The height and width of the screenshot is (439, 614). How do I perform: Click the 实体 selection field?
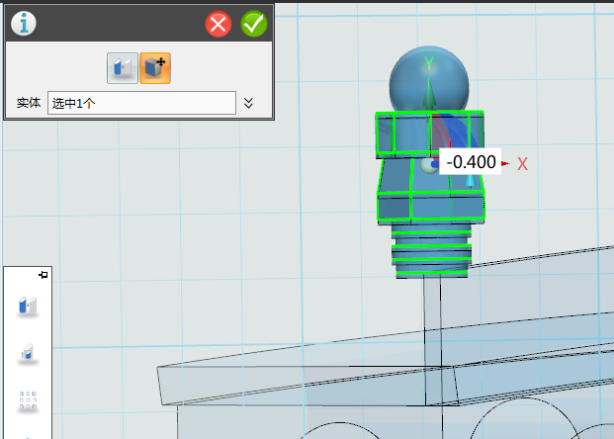click(x=141, y=103)
